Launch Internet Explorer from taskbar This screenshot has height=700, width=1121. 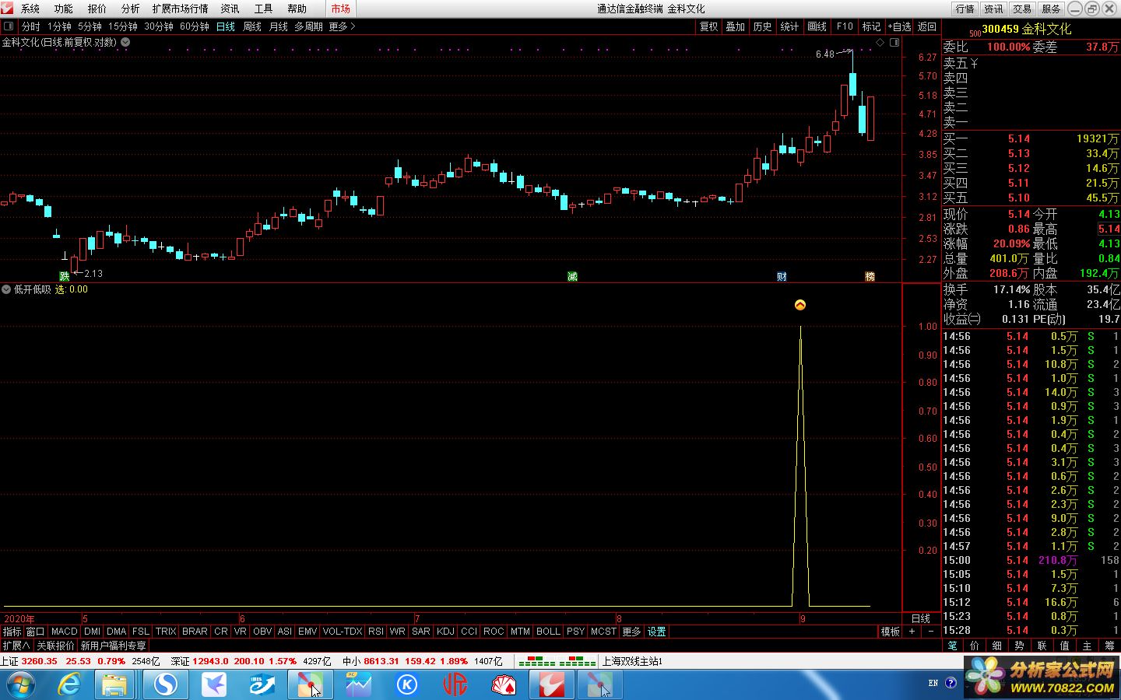(x=70, y=684)
